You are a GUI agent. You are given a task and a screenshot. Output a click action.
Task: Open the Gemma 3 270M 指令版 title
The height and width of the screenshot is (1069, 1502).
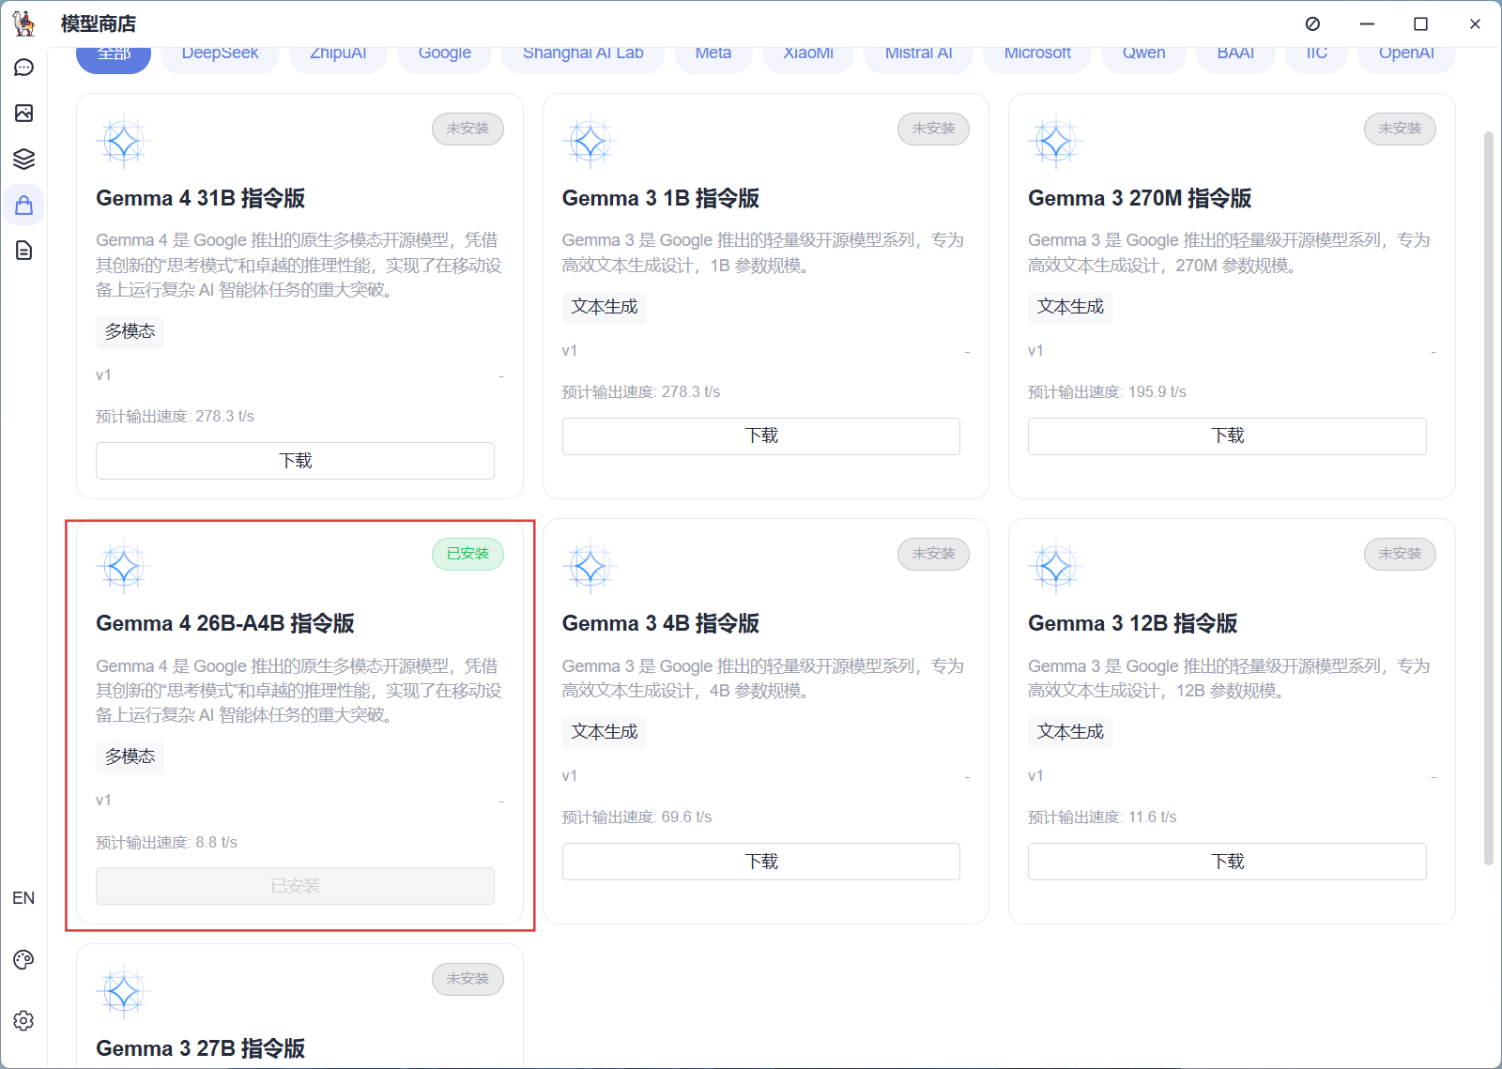1140,198
